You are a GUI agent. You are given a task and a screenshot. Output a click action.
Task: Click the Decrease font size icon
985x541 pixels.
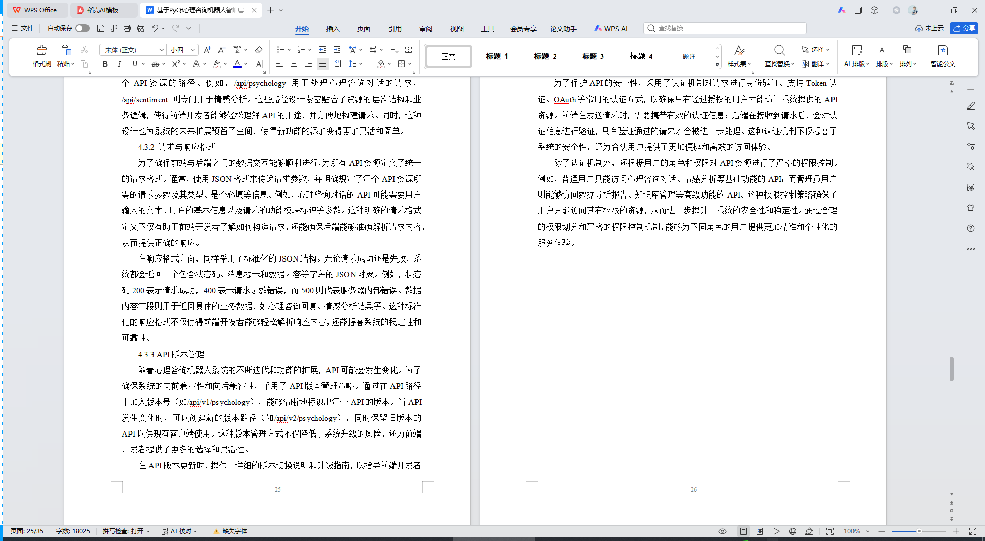pos(222,50)
